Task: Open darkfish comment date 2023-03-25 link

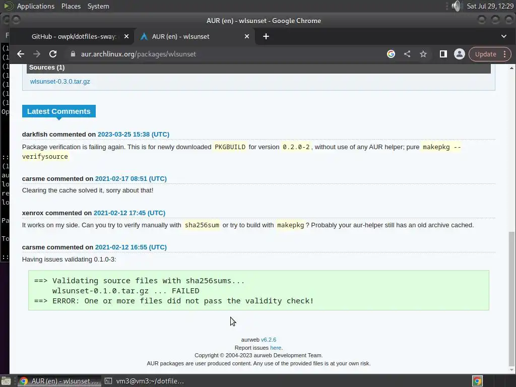Action: click(133, 134)
